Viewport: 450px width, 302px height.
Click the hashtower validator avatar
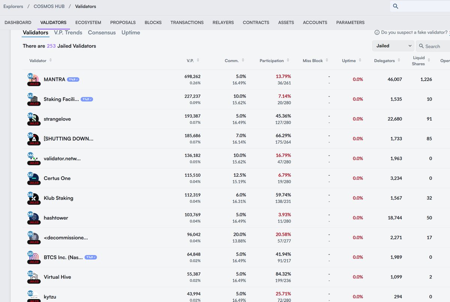point(34,218)
